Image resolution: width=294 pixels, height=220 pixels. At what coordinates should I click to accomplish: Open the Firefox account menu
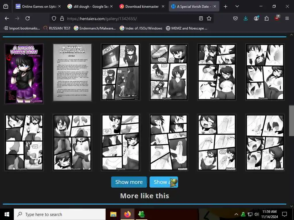tap(256, 18)
